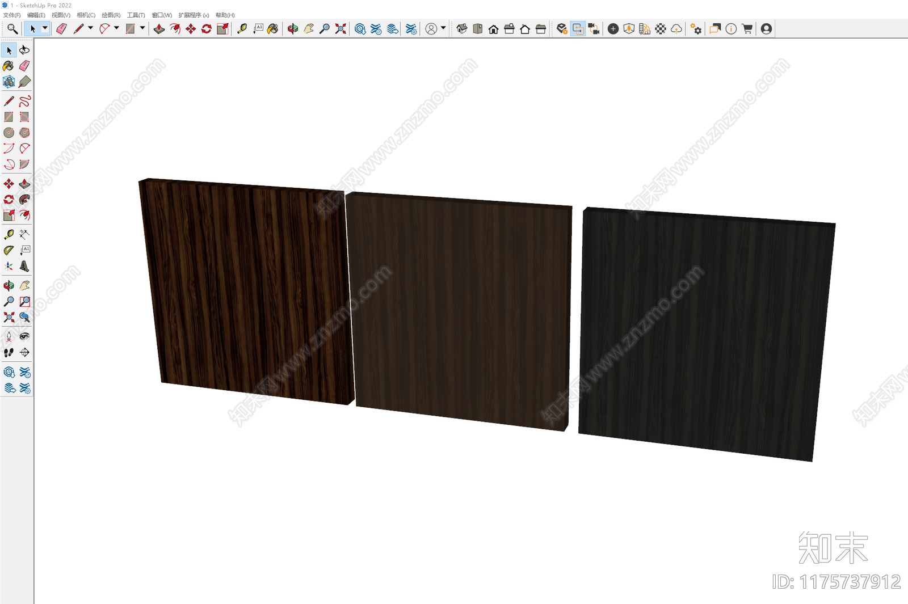Expand the Select tool dropdown in top toolbar
This screenshot has width=908, height=604.
pyautogui.click(x=45, y=28)
